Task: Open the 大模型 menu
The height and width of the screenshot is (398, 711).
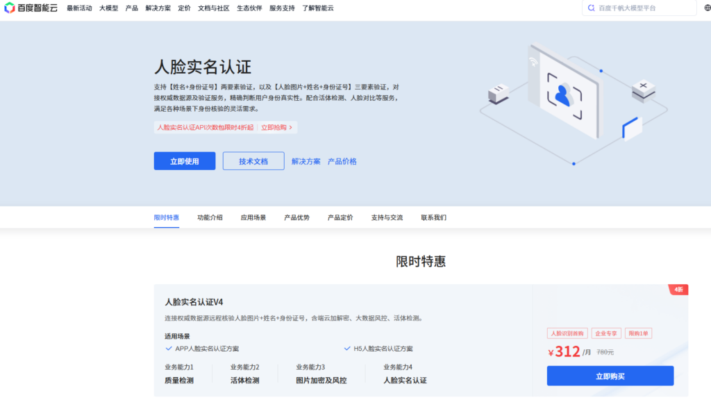Action: tap(109, 8)
